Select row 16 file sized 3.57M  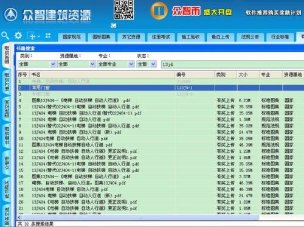160,176
